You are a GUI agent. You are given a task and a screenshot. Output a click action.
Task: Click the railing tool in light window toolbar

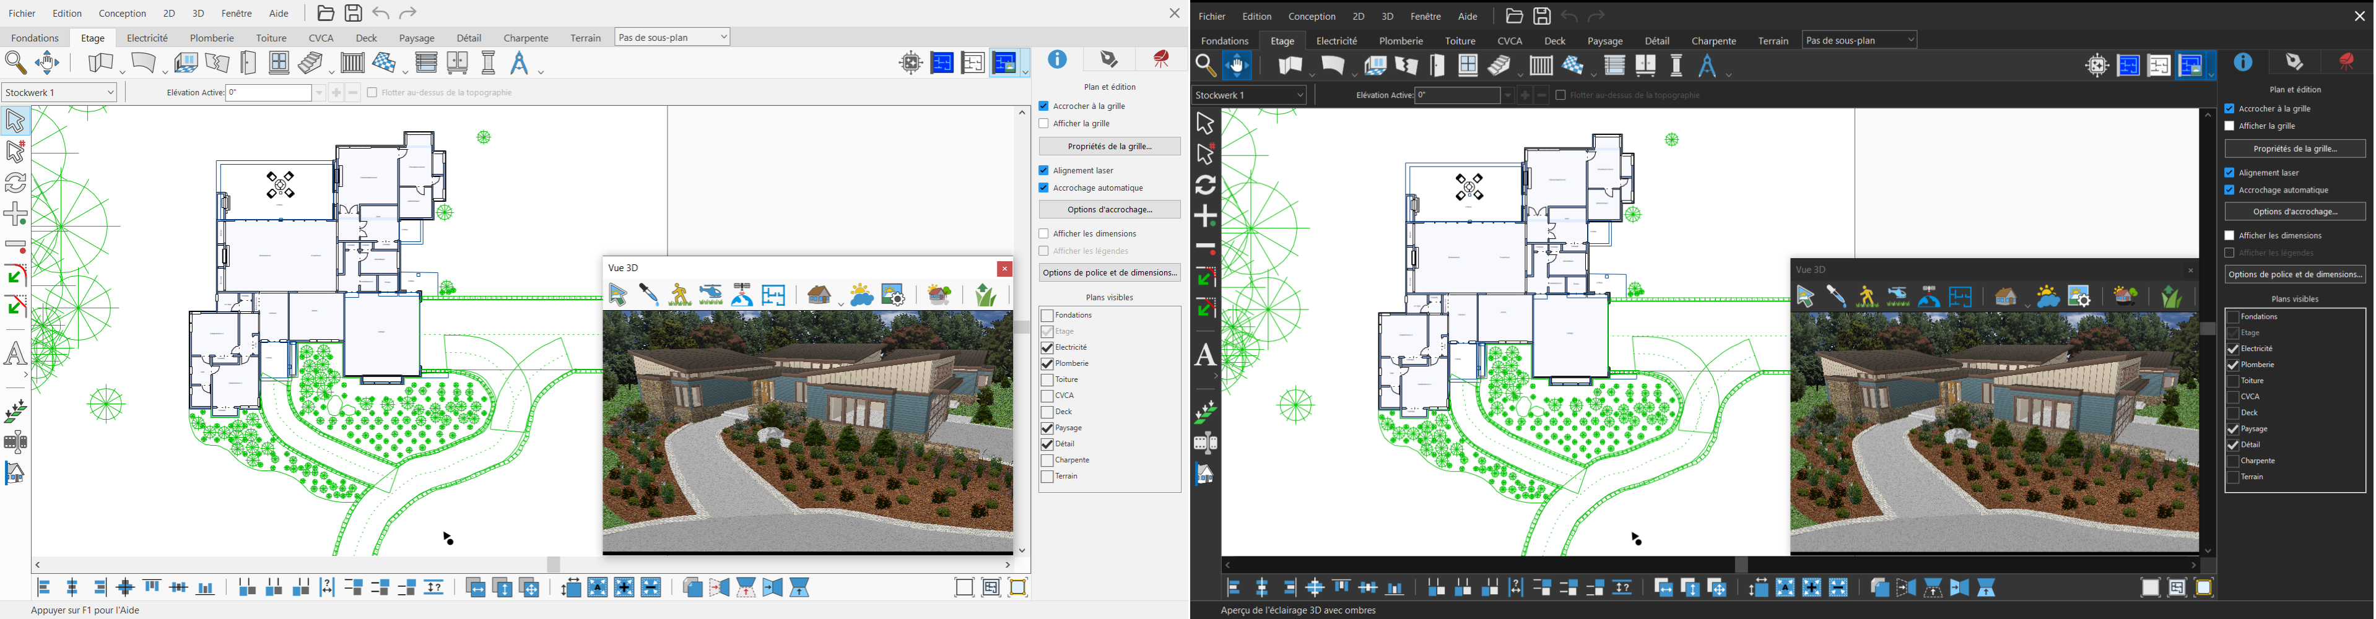coord(352,63)
